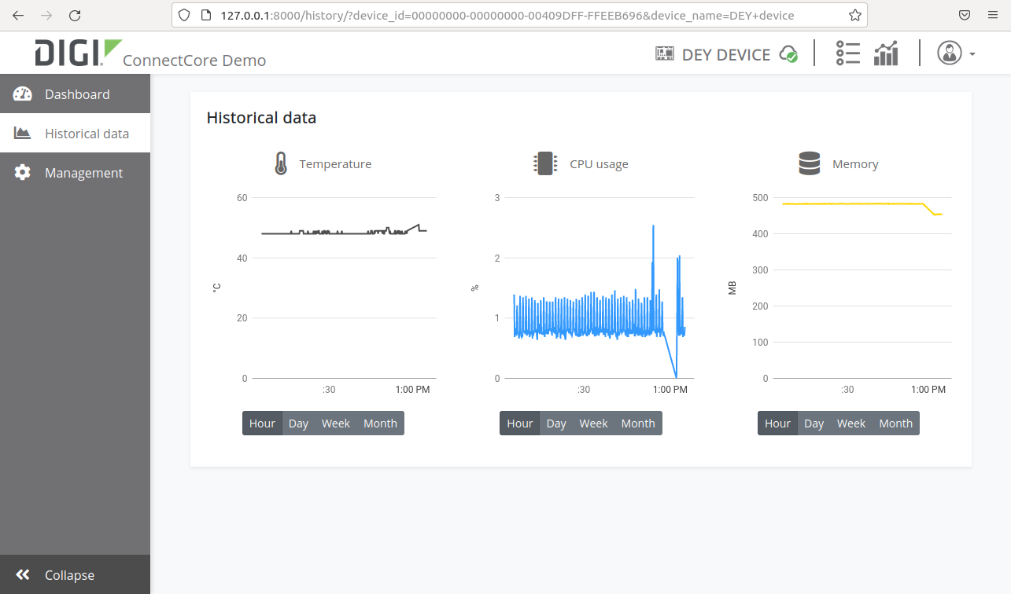Click the Historical data chart icon in sidebar

[x=23, y=133]
